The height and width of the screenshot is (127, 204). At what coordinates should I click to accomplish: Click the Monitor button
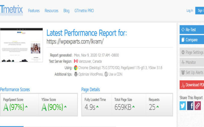click(192, 62)
